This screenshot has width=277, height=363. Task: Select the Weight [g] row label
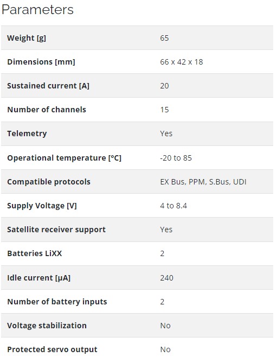pos(27,38)
